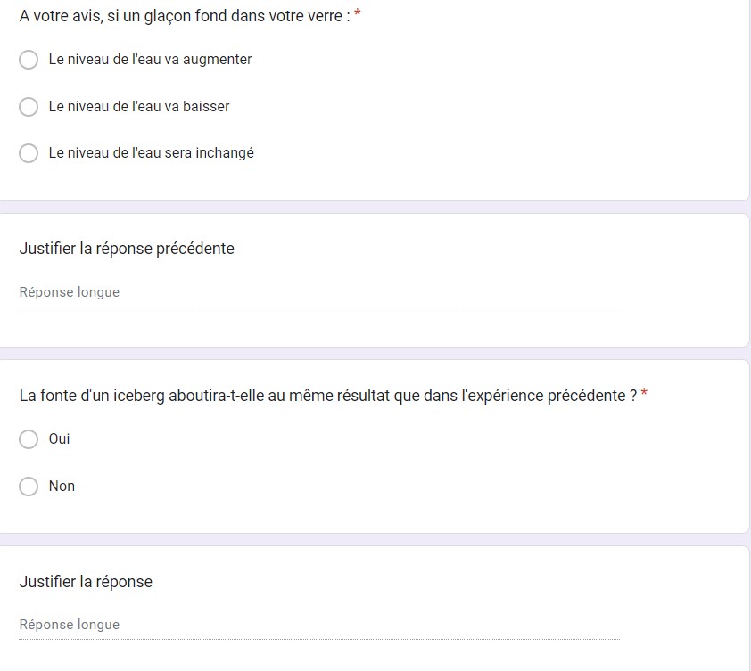Screen dimensions: 751x671
Task: Click the purple gap above the iceberg question card
Action: [x=375, y=354]
